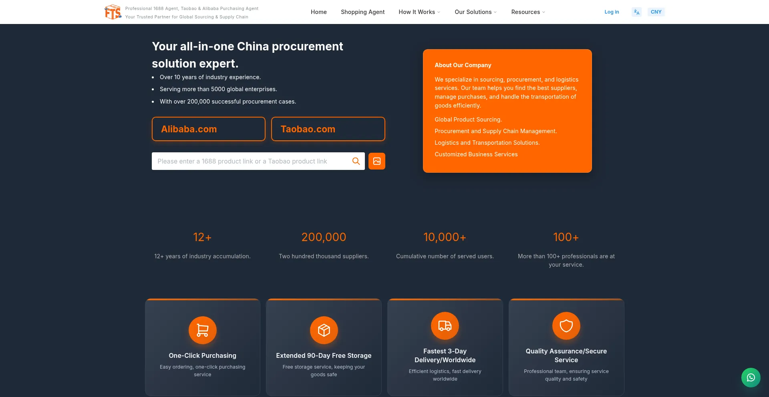
Task: Click 'Over 10 years of industry experience.'
Action: click(210, 77)
